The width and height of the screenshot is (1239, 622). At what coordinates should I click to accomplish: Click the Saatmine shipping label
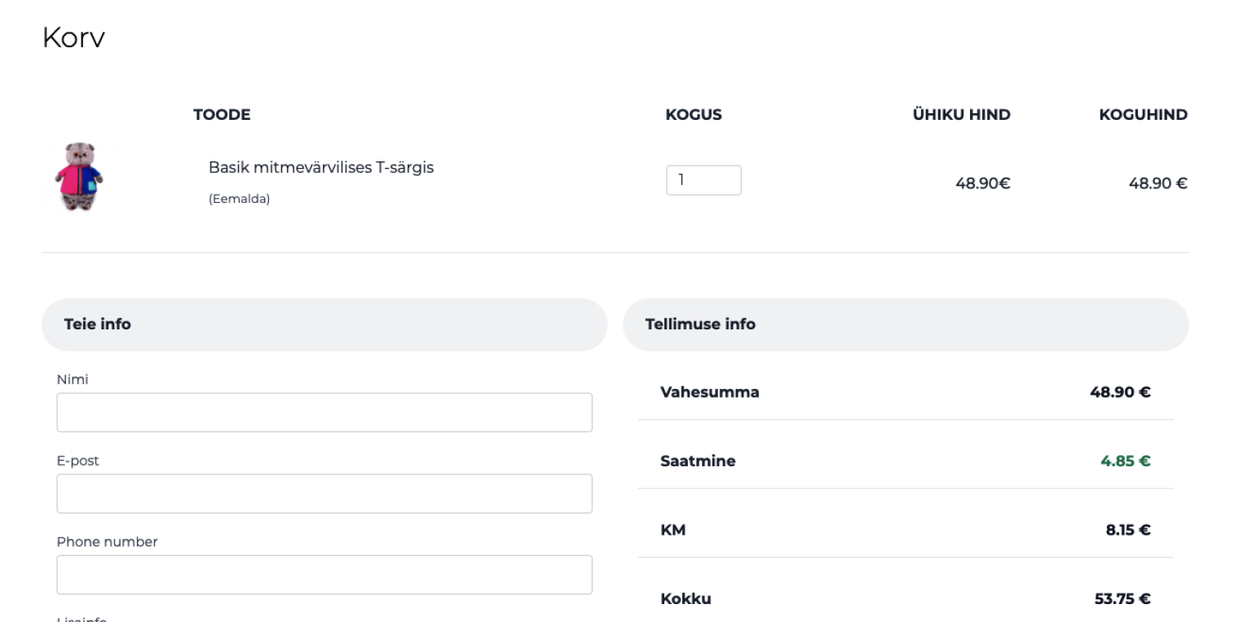[x=698, y=461]
